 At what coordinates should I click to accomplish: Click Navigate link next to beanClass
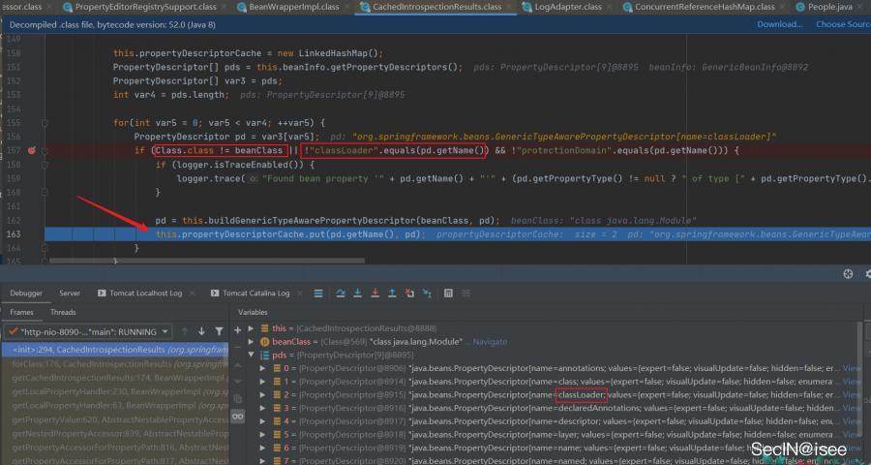click(x=490, y=342)
